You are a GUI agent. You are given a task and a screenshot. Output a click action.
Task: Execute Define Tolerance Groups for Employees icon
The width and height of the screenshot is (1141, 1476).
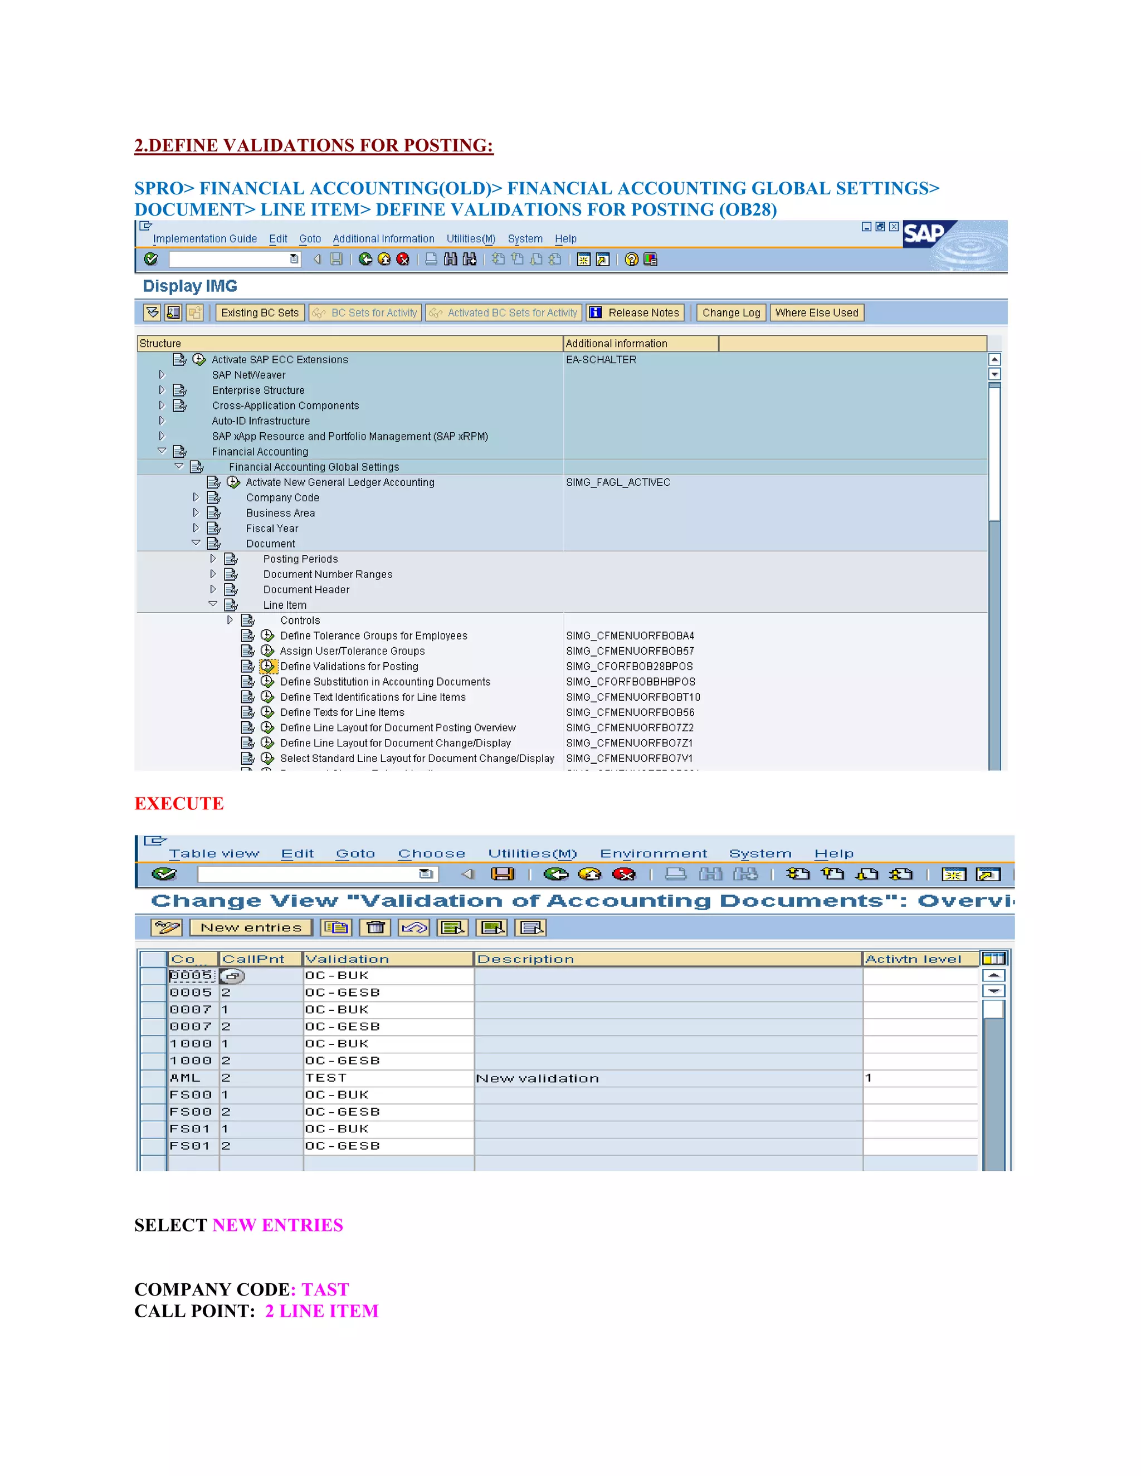[267, 636]
